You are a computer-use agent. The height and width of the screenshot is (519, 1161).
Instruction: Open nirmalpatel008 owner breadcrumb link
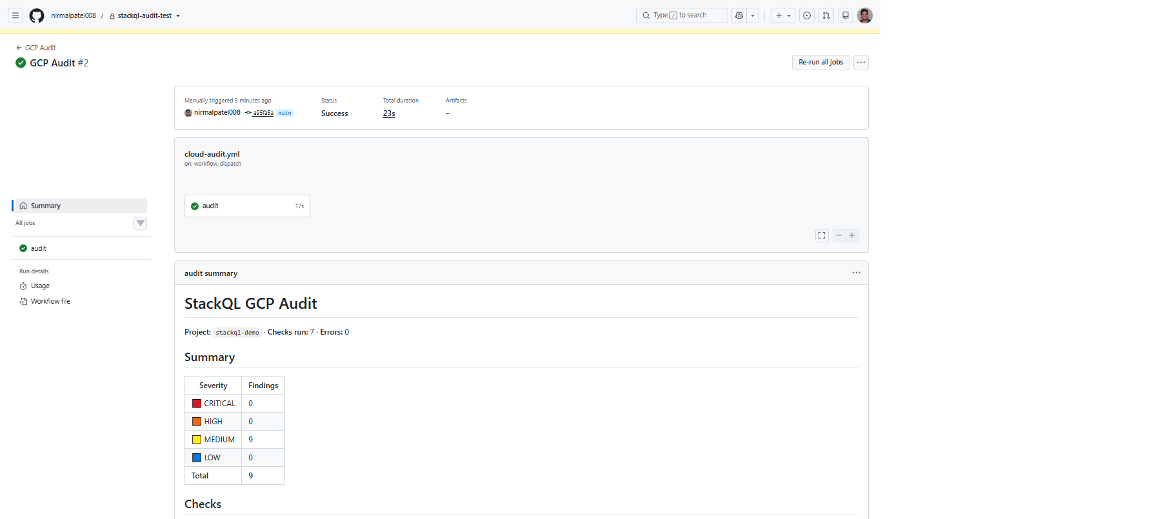point(74,15)
